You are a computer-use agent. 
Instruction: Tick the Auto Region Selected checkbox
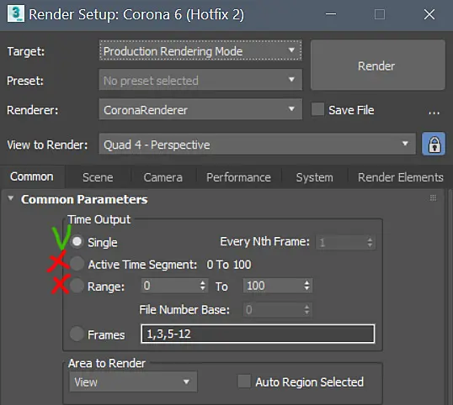244,381
